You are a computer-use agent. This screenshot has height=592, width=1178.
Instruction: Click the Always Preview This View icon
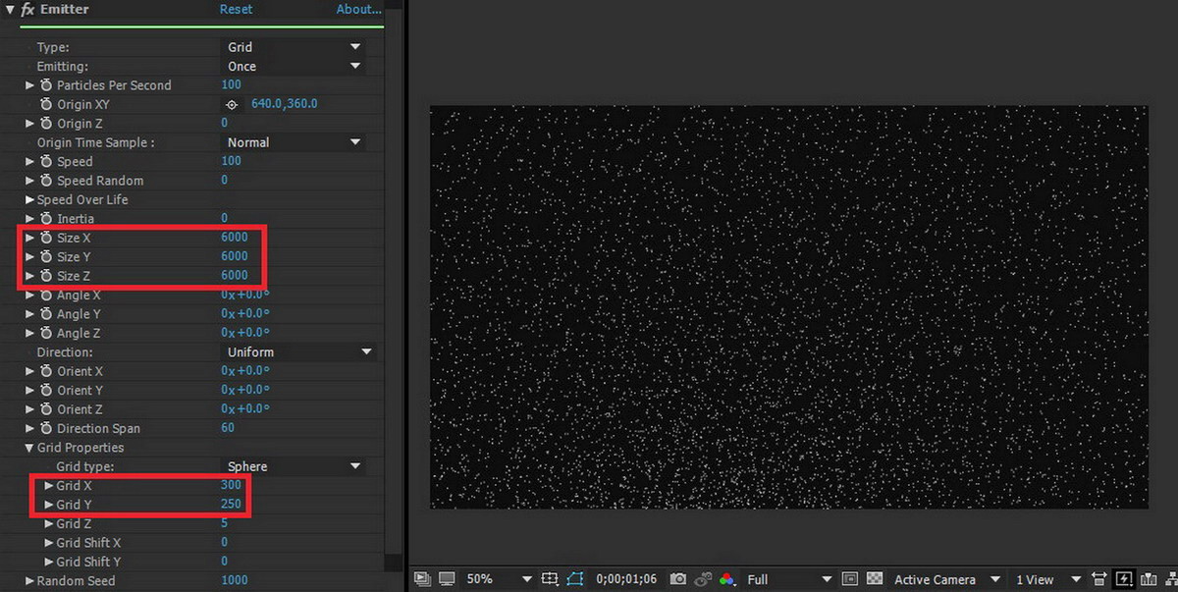pos(422,580)
